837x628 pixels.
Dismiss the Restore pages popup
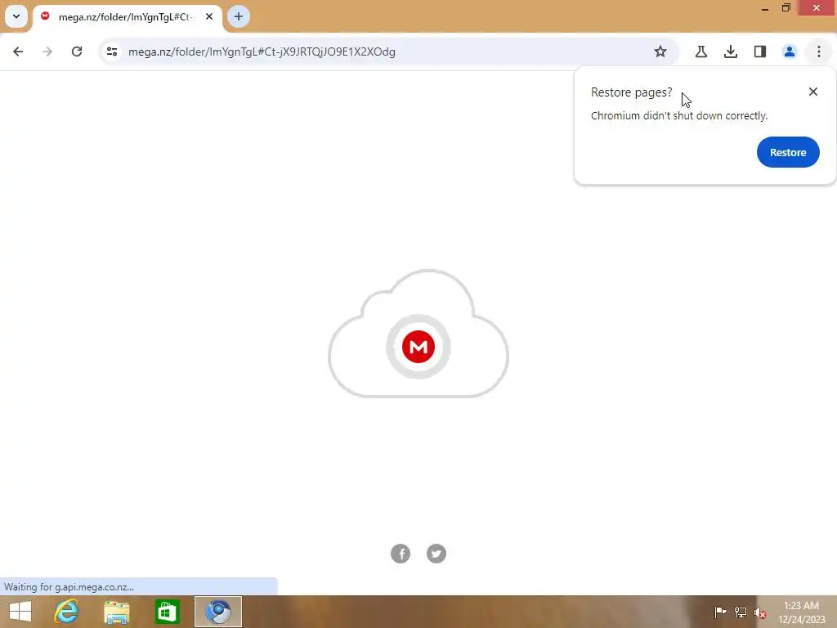pos(813,92)
